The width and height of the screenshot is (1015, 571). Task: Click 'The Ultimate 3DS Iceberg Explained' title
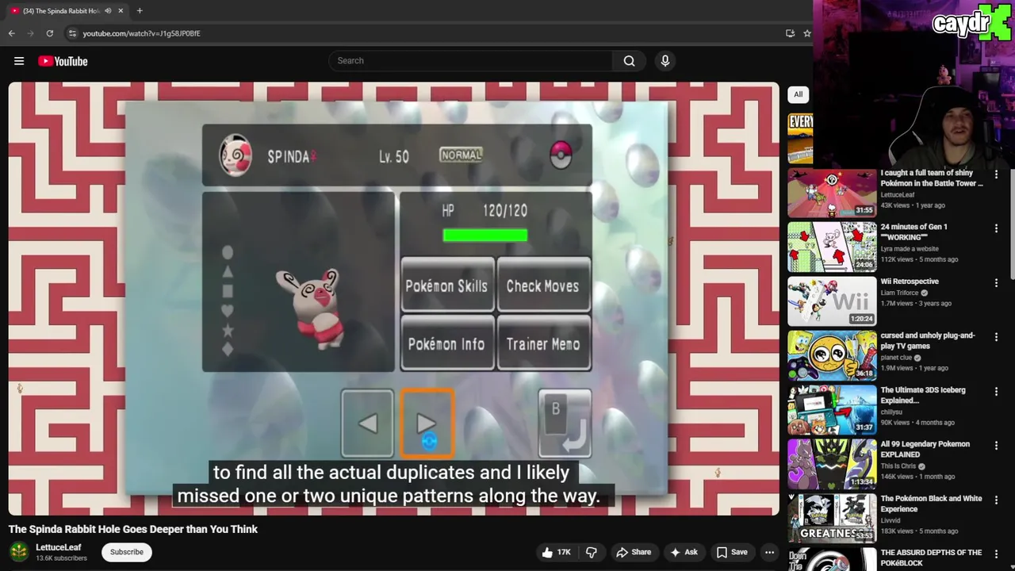(923, 395)
